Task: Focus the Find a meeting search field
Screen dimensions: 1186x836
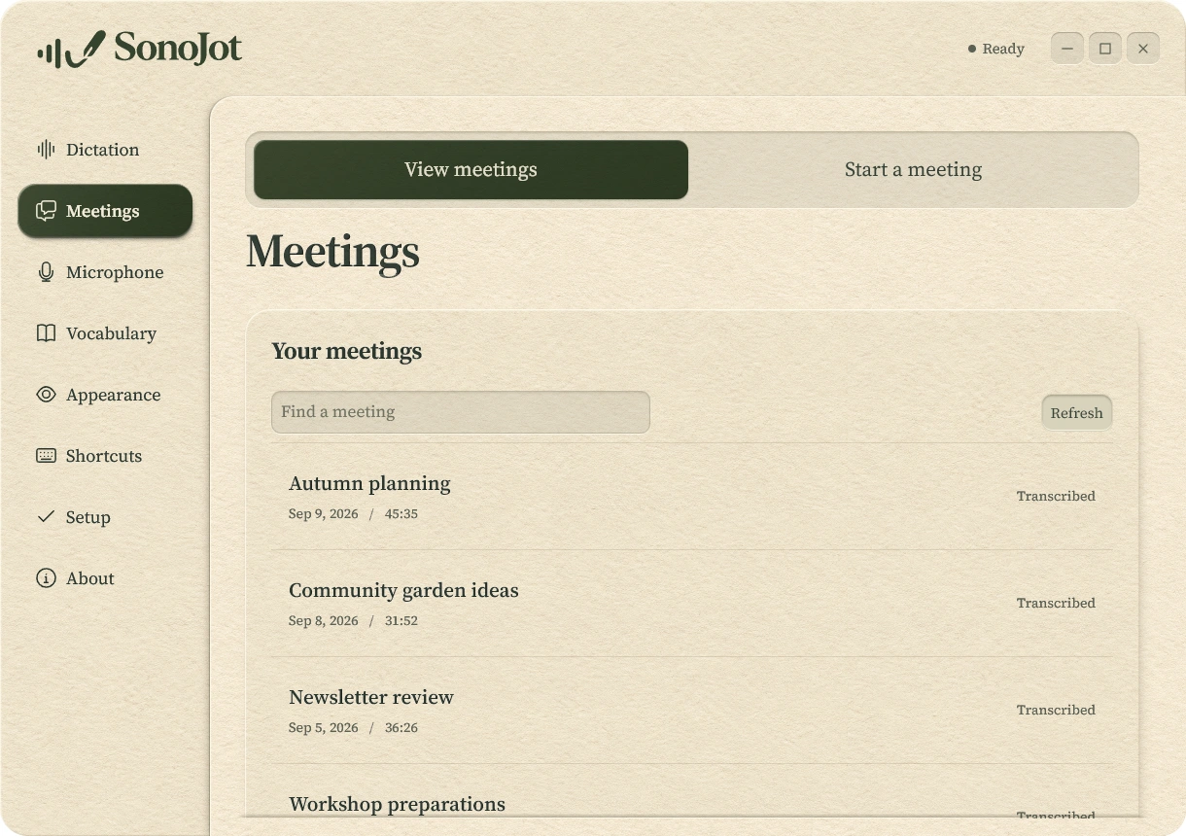Action: [460, 412]
